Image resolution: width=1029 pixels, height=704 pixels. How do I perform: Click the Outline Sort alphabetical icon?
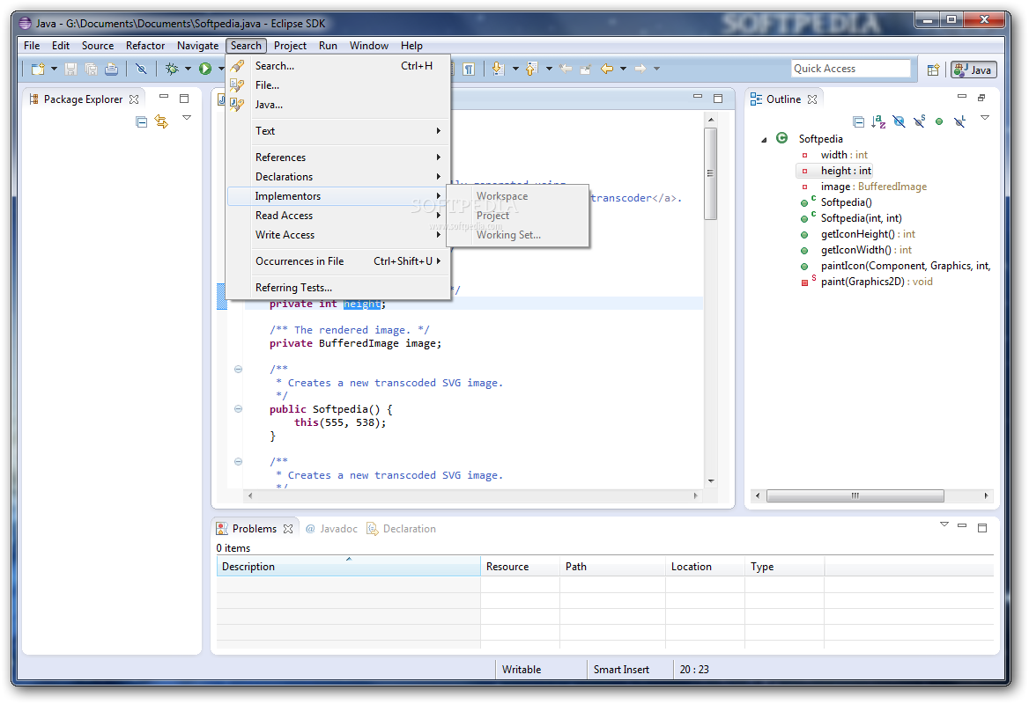click(x=878, y=122)
